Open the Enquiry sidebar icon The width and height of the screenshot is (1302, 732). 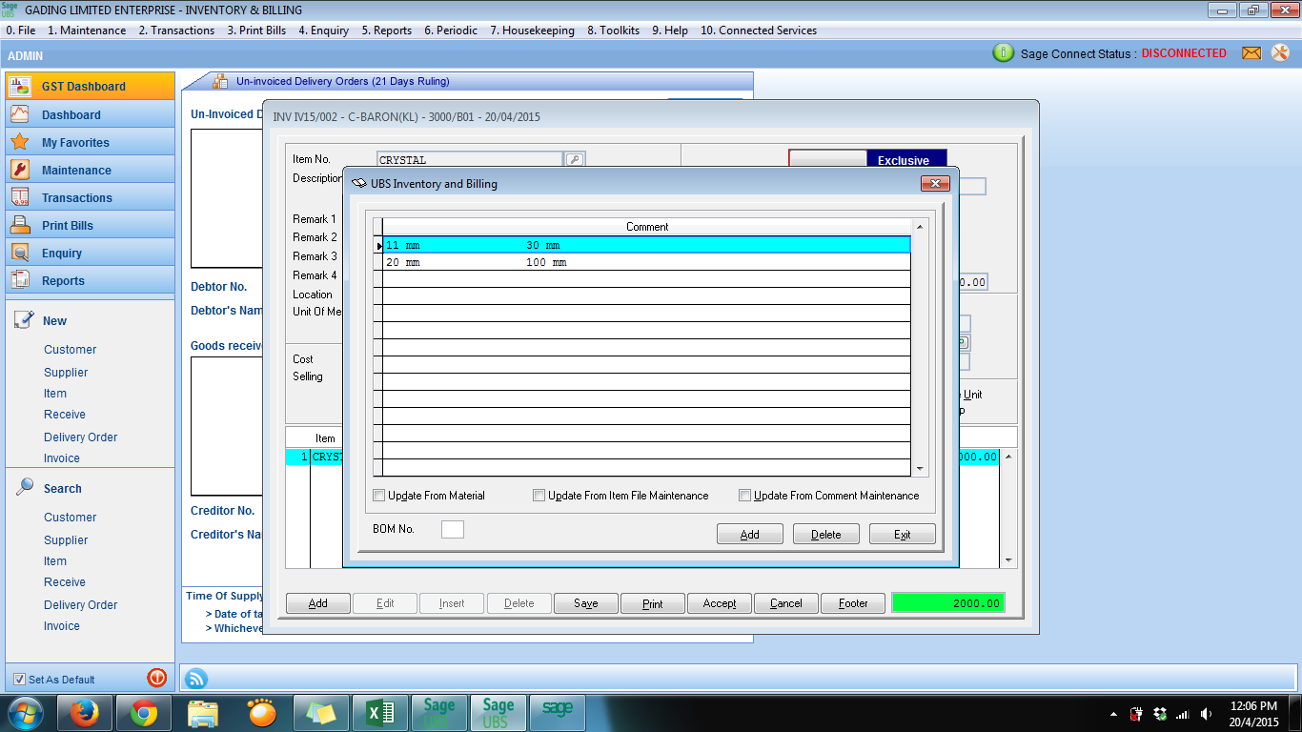(x=20, y=253)
